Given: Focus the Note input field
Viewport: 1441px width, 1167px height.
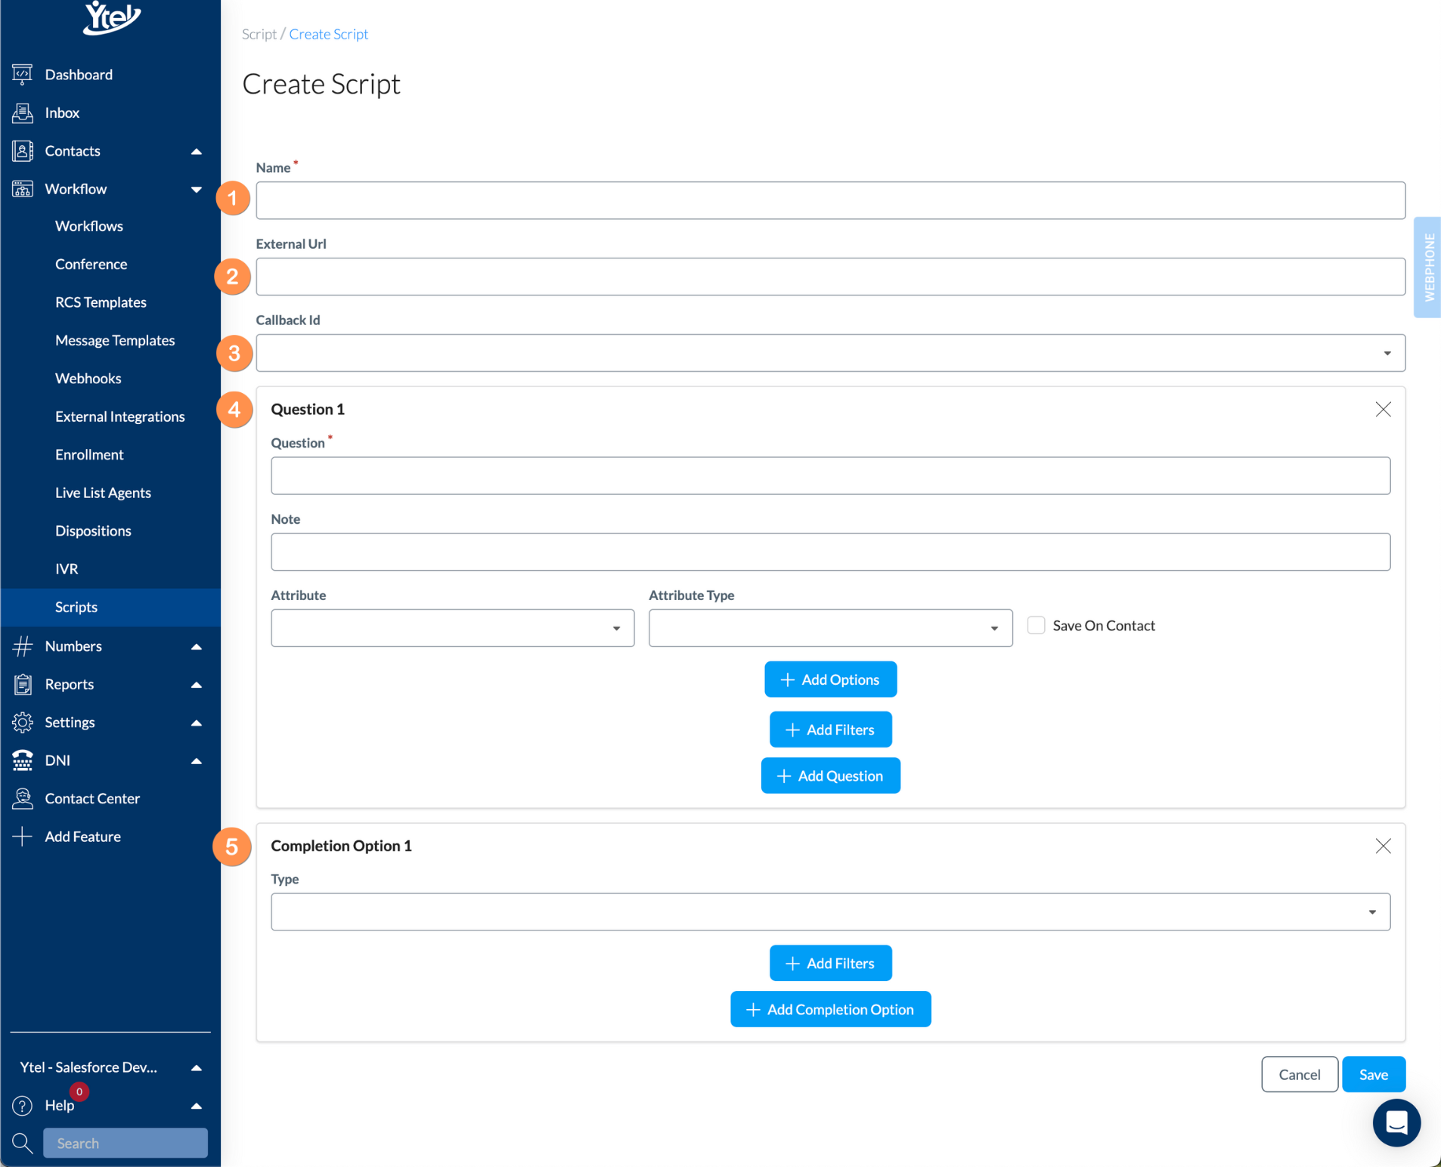Looking at the screenshot, I should (830, 552).
